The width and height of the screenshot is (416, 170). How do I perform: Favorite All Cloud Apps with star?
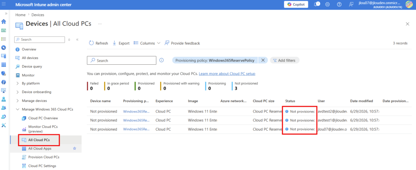[x=75, y=148]
